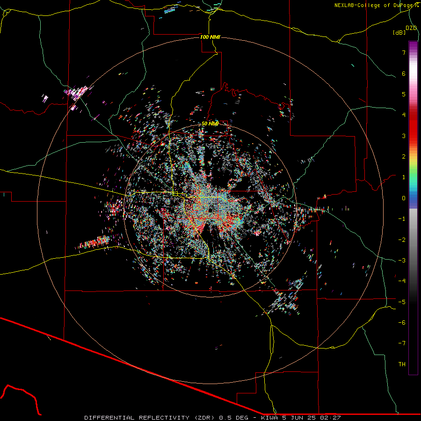Click the -2 color scale value

click(402, 240)
